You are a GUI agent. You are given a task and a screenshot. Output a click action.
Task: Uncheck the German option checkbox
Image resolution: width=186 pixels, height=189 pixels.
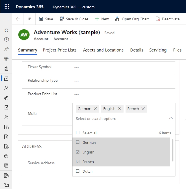[x=78, y=142]
